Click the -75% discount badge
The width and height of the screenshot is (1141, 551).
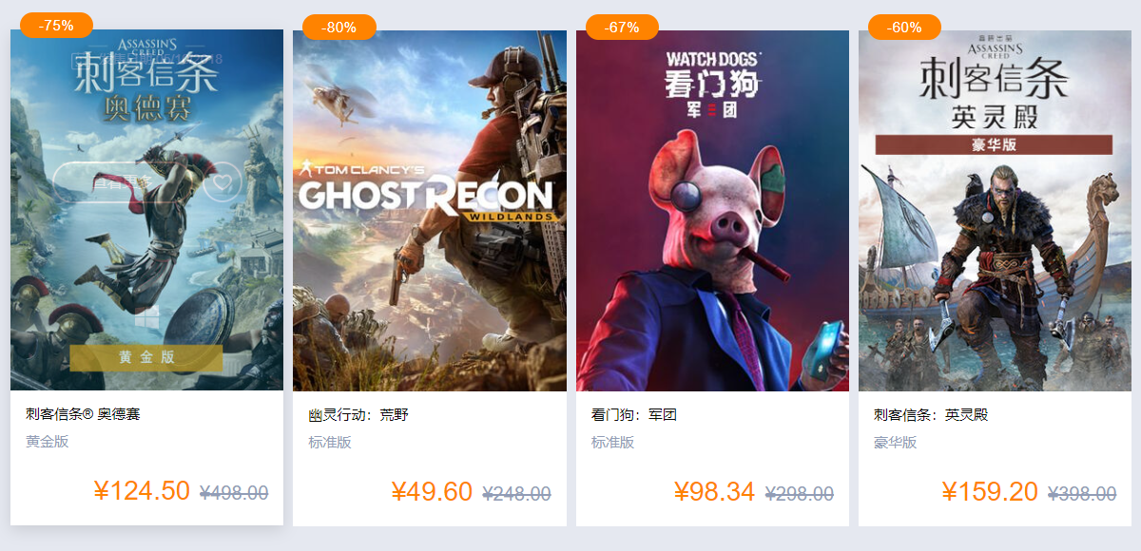pos(56,26)
